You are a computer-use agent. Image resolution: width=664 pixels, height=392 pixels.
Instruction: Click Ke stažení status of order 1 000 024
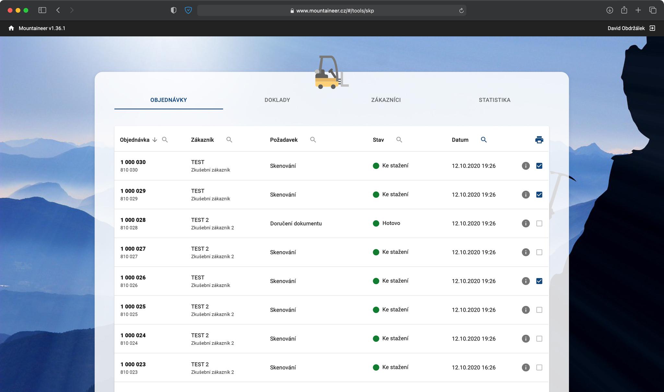pyautogui.click(x=395, y=338)
